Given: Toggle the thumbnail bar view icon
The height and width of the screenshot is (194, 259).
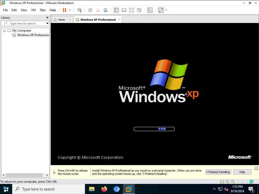Looking at the screenshot, I should pos(124,10).
